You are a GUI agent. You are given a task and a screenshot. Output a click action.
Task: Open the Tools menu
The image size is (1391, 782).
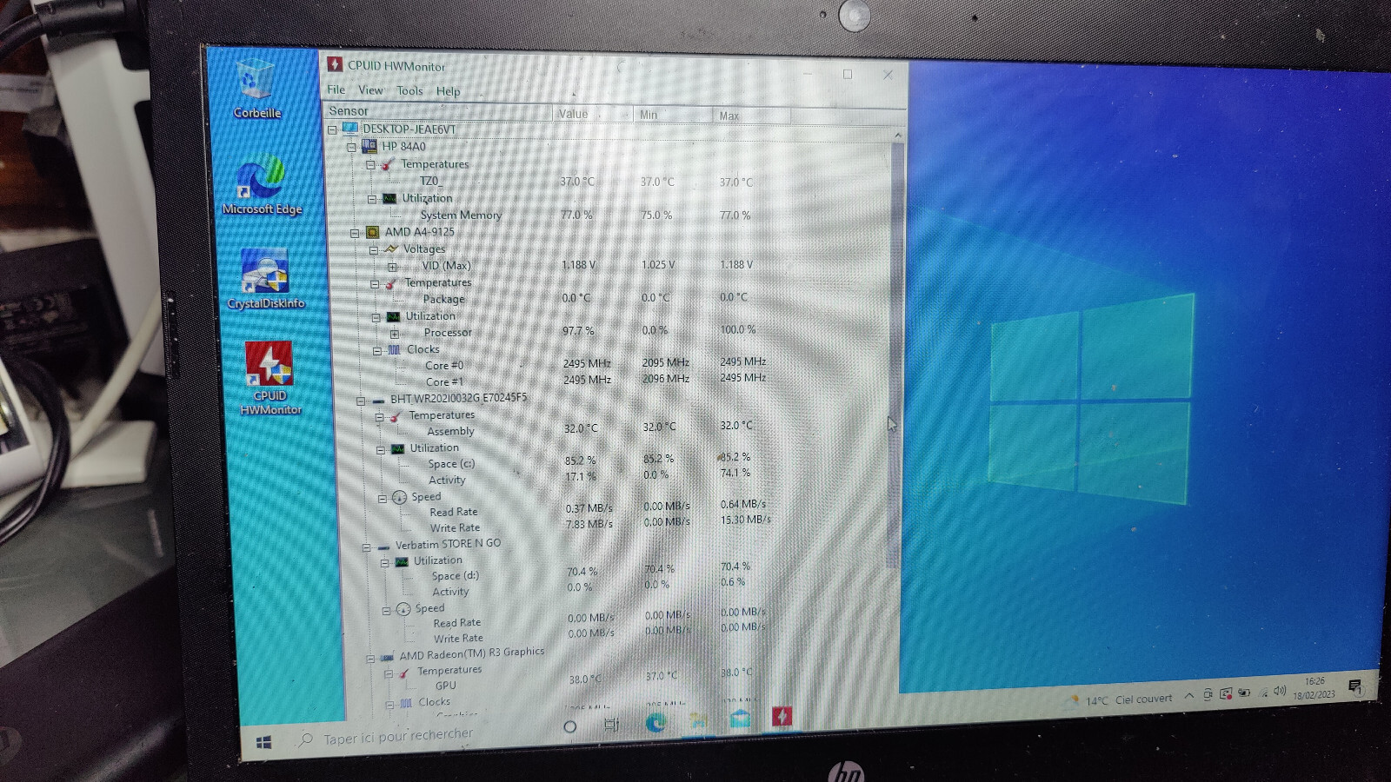coord(409,90)
